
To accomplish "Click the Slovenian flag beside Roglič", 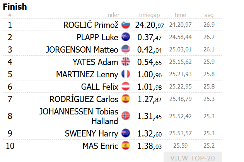I will pyautogui.click(x=126, y=25).
